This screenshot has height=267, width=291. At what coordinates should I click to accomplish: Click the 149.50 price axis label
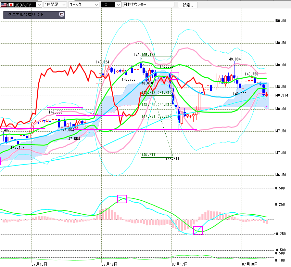point(280,43)
